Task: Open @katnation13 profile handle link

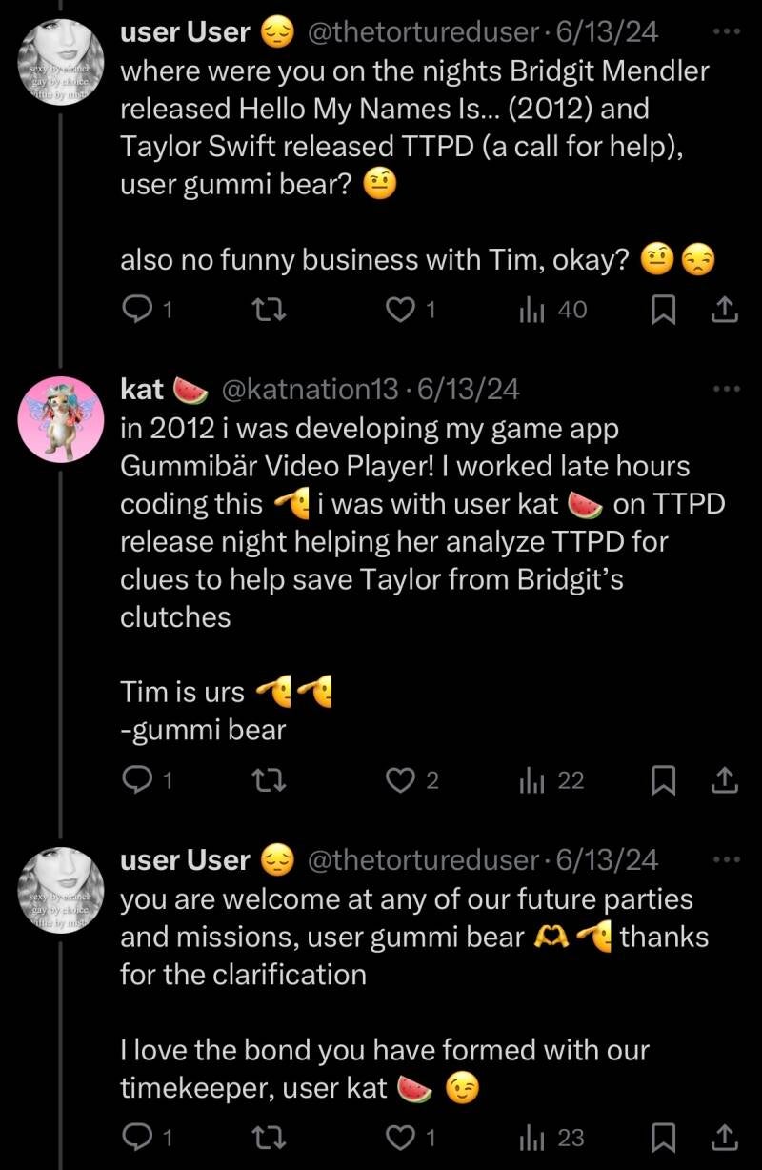Action: 310,389
